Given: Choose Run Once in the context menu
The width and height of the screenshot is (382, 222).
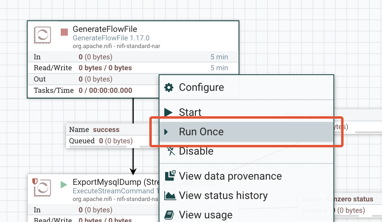Looking at the screenshot, I should click(x=246, y=132).
